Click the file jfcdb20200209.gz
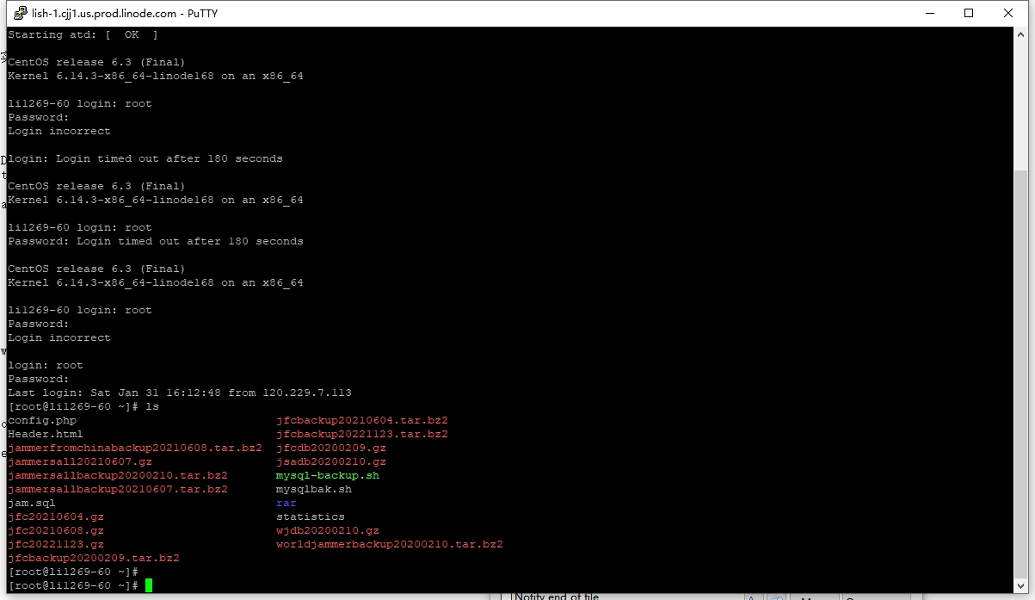The height and width of the screenshot is (600, 1035). point(331,448)
